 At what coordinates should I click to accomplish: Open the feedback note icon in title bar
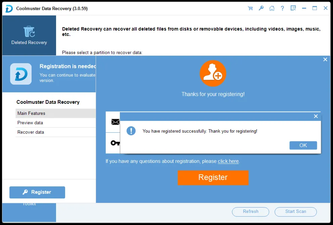pos(293,8)
